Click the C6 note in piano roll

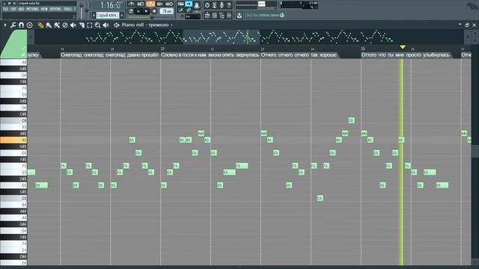351,120
